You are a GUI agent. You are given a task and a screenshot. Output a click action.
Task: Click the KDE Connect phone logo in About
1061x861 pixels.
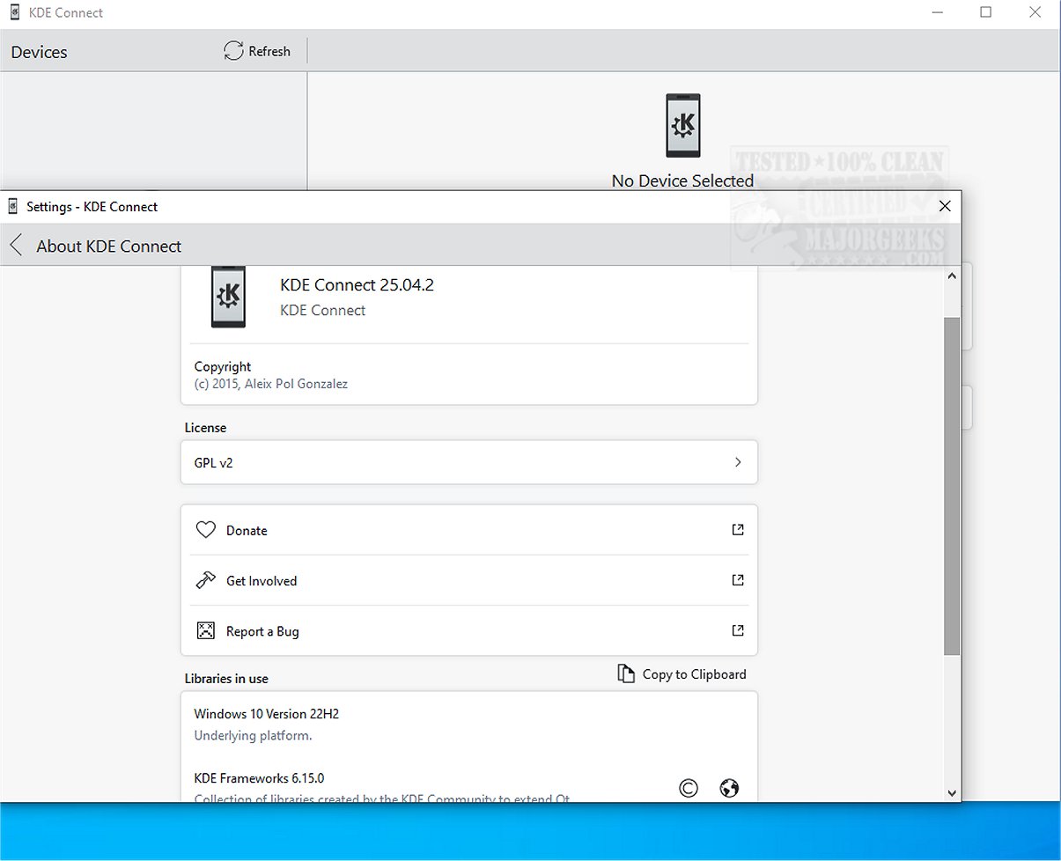[229, 298]
